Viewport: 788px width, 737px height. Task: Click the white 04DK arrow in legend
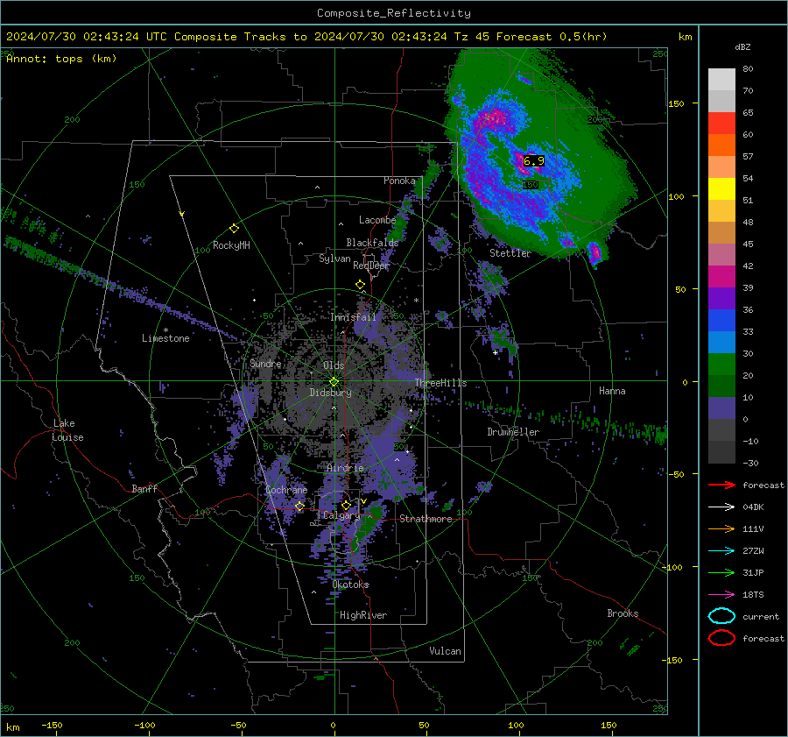[x=721, y=507]
